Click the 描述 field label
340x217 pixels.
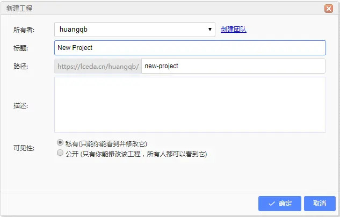click(20, 106)
